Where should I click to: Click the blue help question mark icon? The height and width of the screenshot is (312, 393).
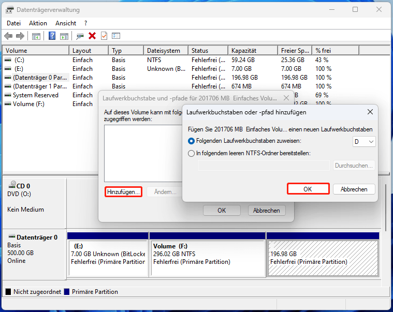point(52,36)
